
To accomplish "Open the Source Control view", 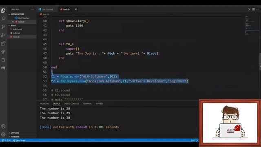I will tap(3, 27).
